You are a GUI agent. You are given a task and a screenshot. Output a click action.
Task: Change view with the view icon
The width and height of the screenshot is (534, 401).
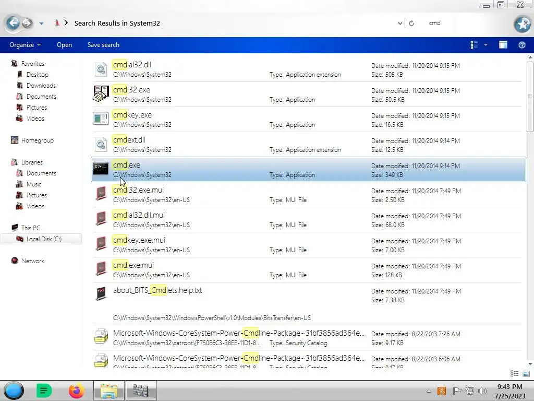pyautogui.click(x=474, y=45)
